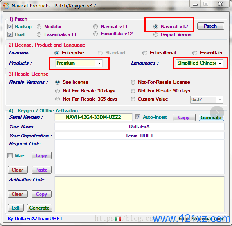Toggle the Auto-Insert checkbox
The width and height of the screenshot is (232, 226).
(138, 117)
